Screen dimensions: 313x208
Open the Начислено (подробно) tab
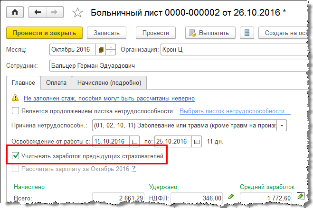[x=109, y=82]
